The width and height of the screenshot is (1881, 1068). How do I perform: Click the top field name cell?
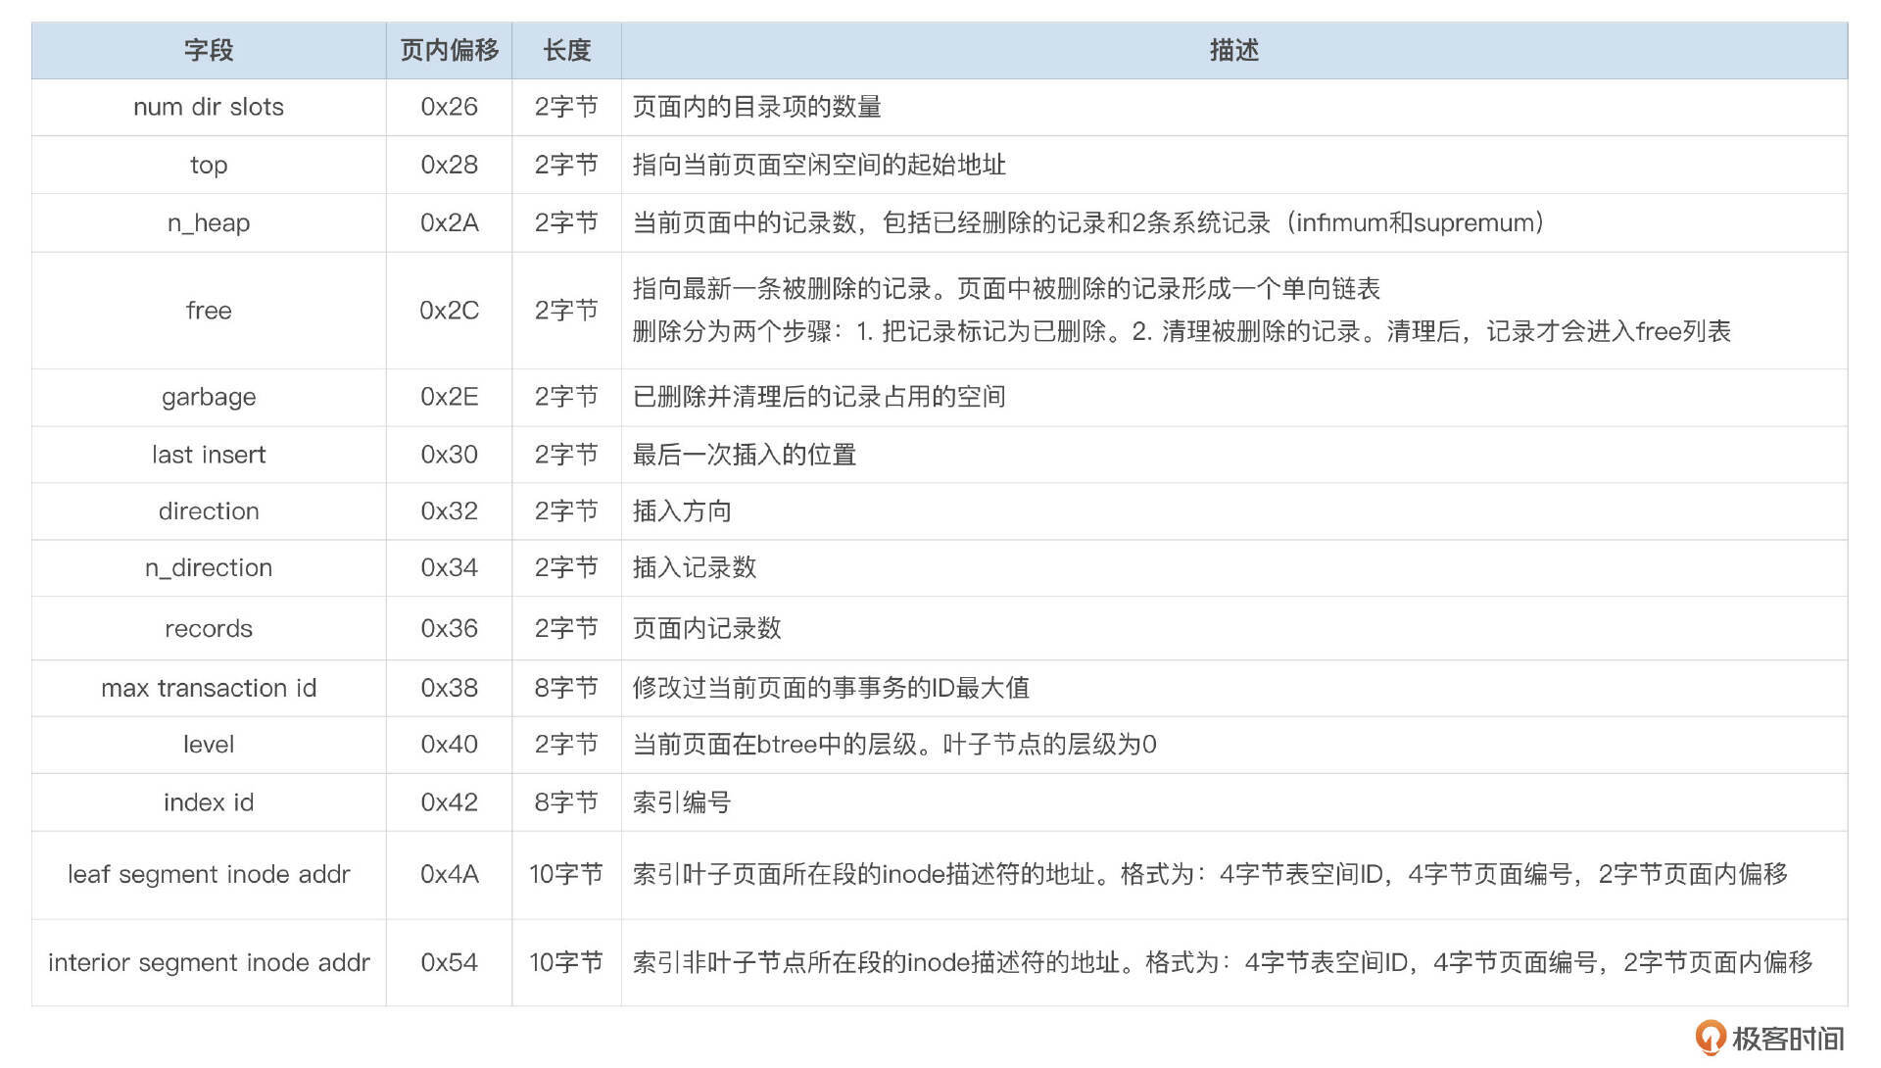pyautogui.click(x=209, y=165)
